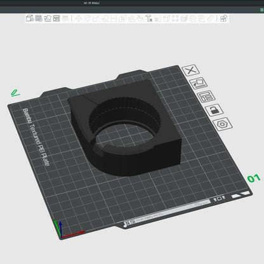Select the Rotate gizmo tool
Viewport: 264px width, 264px height.
(x=88, y=18)
